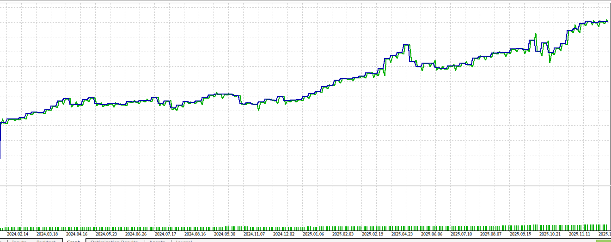Click the 2025.07.10 date label

461,234
